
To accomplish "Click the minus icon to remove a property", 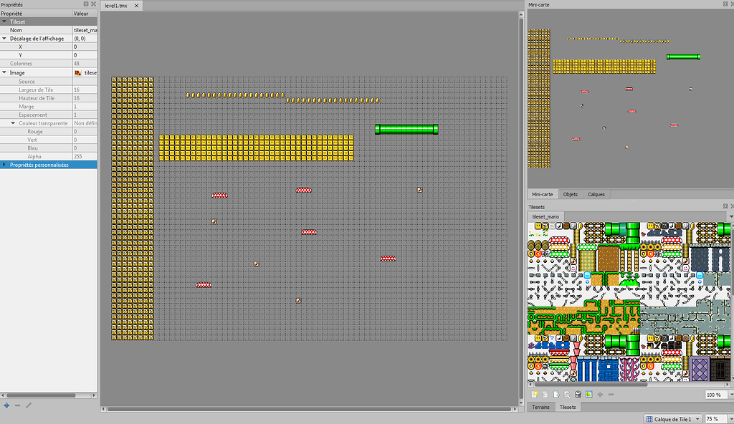I will pyautogui.click(x=17, y=405).
